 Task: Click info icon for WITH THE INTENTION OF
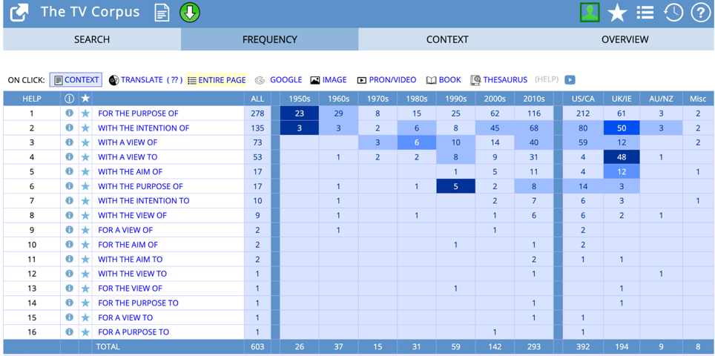[69, 128]
